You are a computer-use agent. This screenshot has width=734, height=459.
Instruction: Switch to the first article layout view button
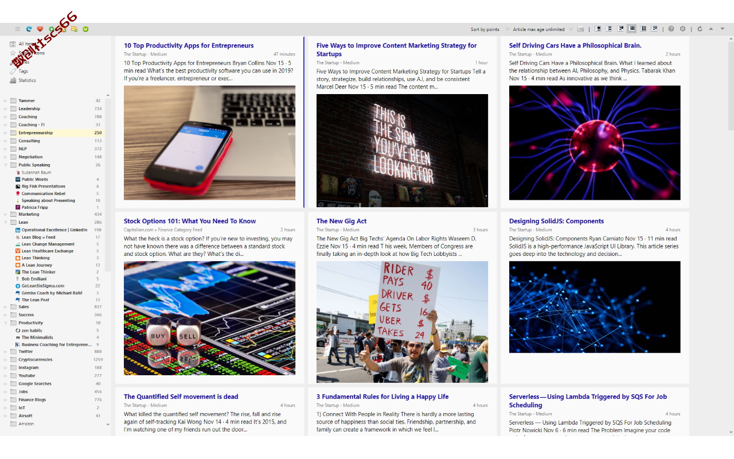click(599, 29)
